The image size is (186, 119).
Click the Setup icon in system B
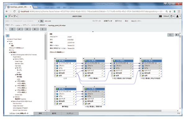(x=86, y=71)
